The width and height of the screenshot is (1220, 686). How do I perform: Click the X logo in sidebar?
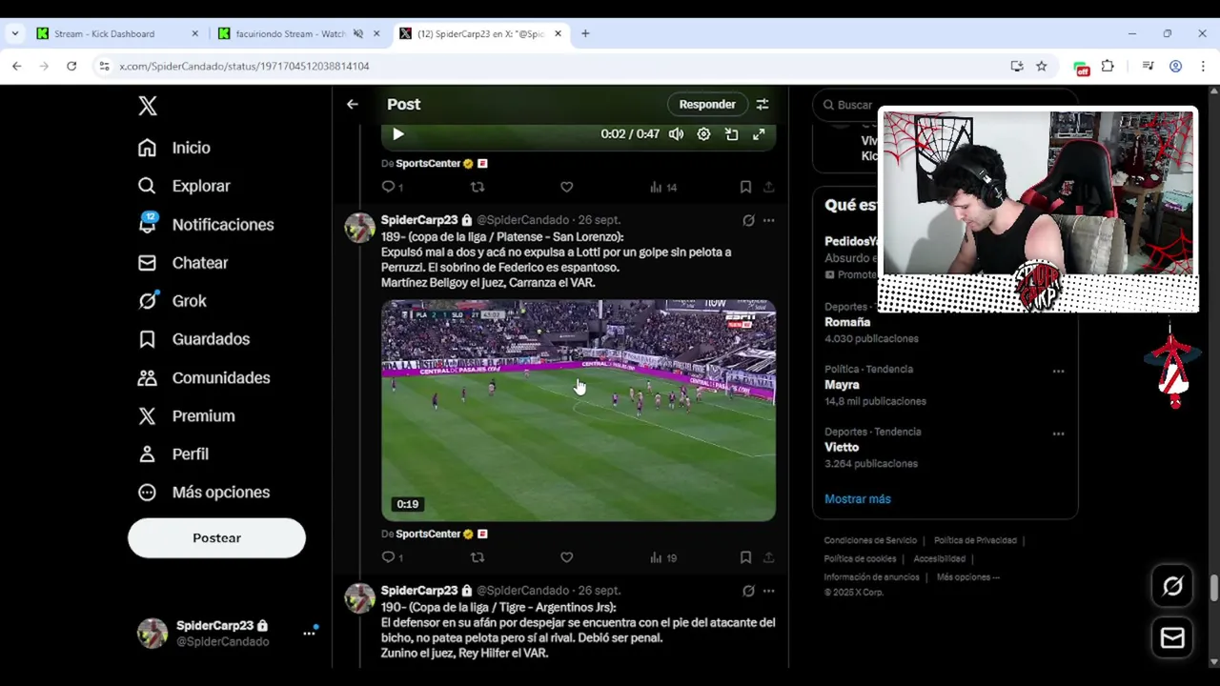[148, 106]
